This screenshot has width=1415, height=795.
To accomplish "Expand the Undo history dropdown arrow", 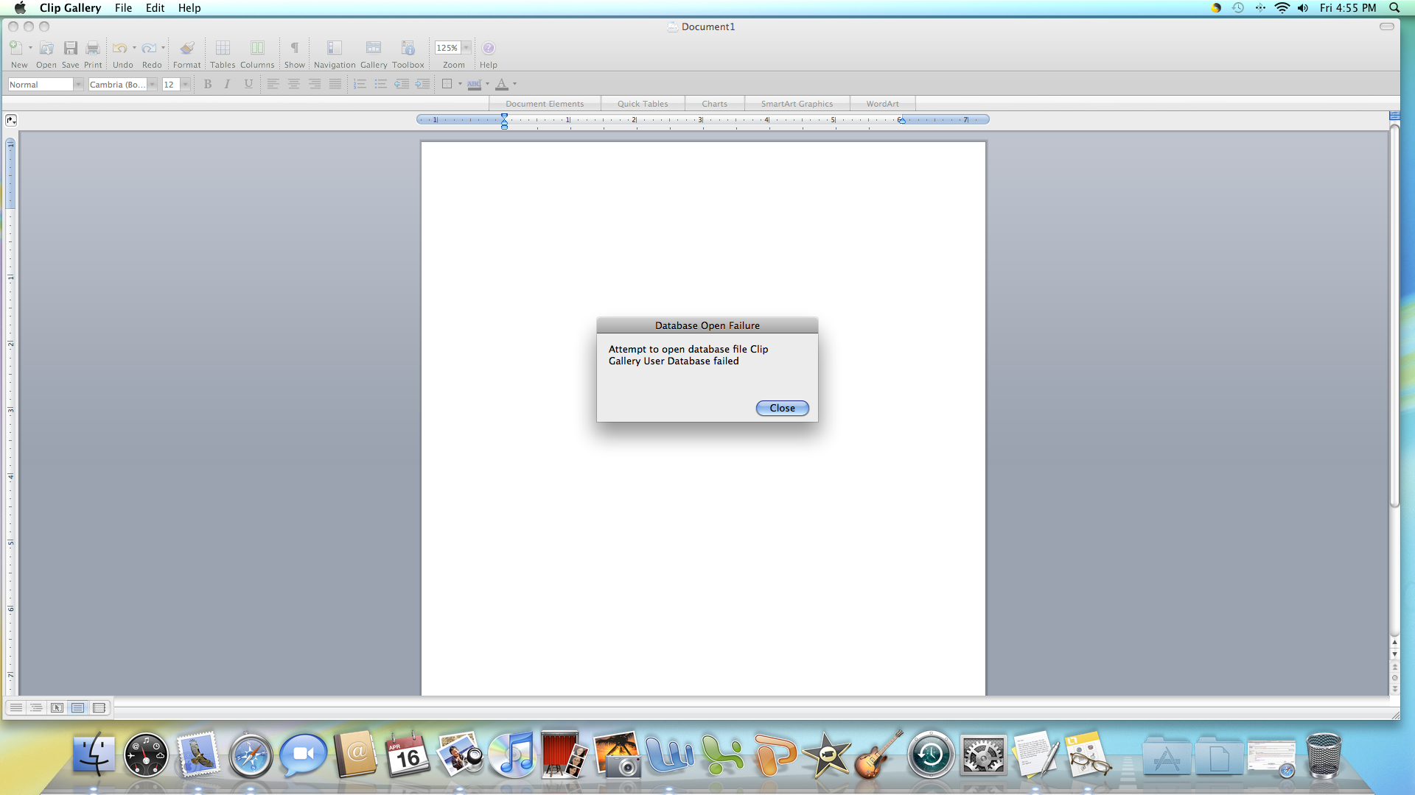I will click(x=134, y=48).
